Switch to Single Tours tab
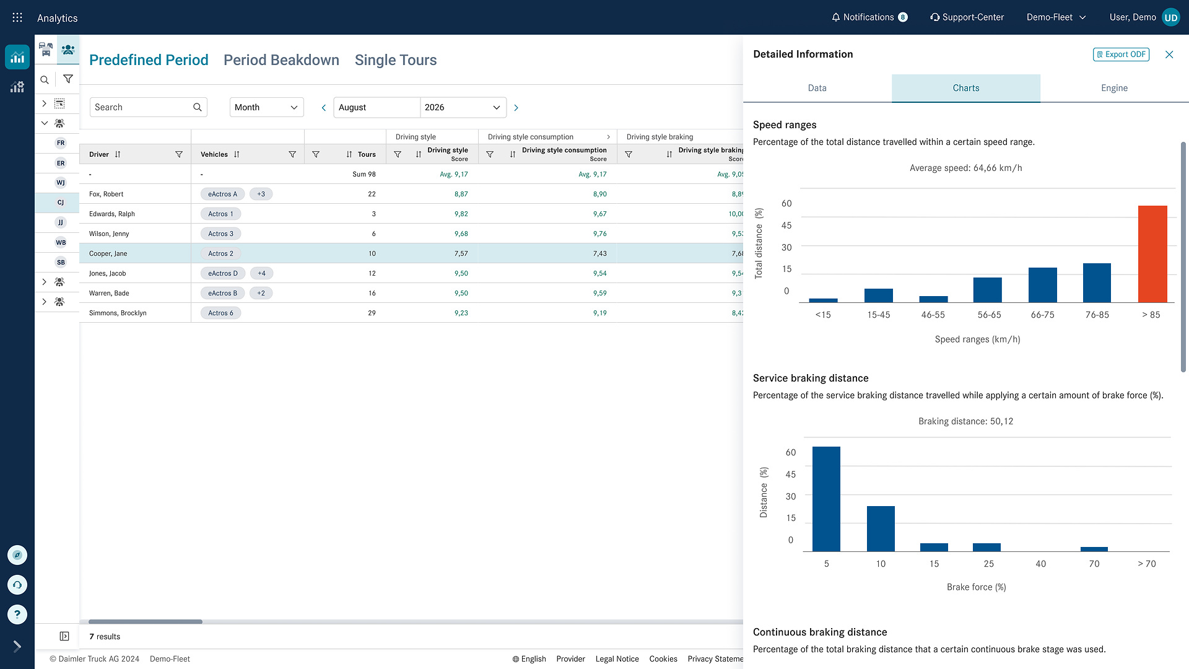Screen dimensions: 1189x669 click(396, 60)
